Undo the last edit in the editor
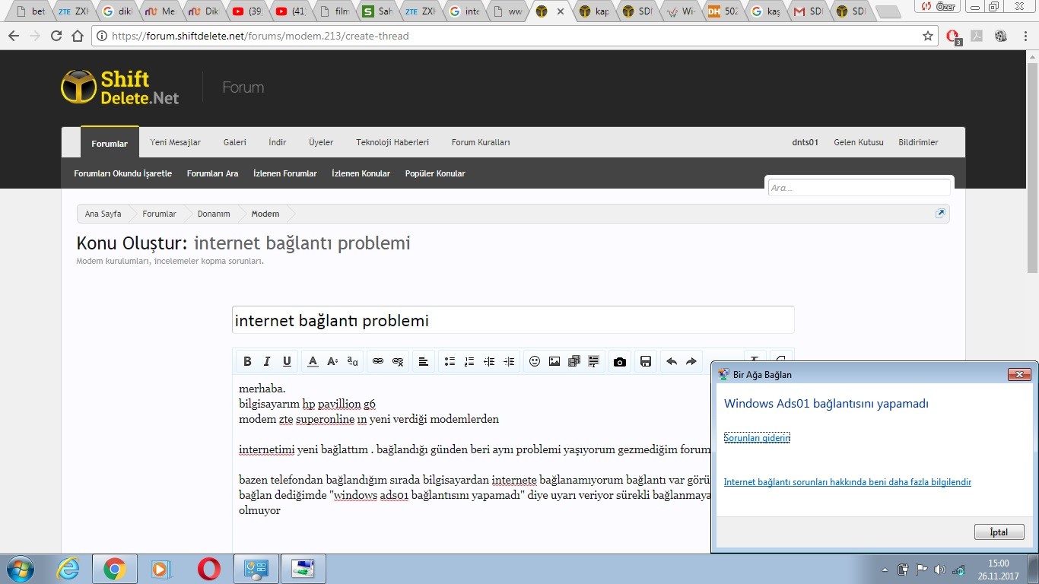Image resolution: width=1039 pixels, height=584 pixels. point(672,362)
